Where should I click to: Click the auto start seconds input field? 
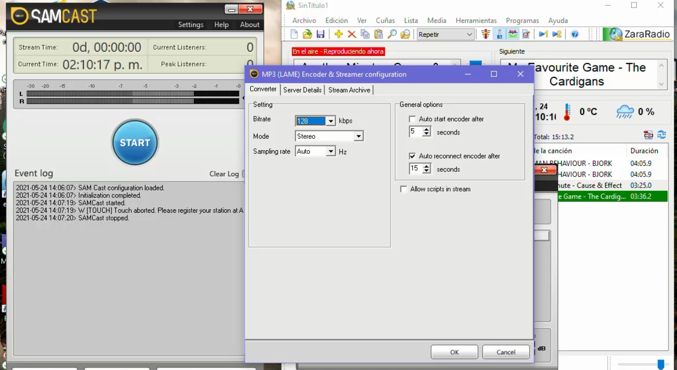(x=416, y=132)
